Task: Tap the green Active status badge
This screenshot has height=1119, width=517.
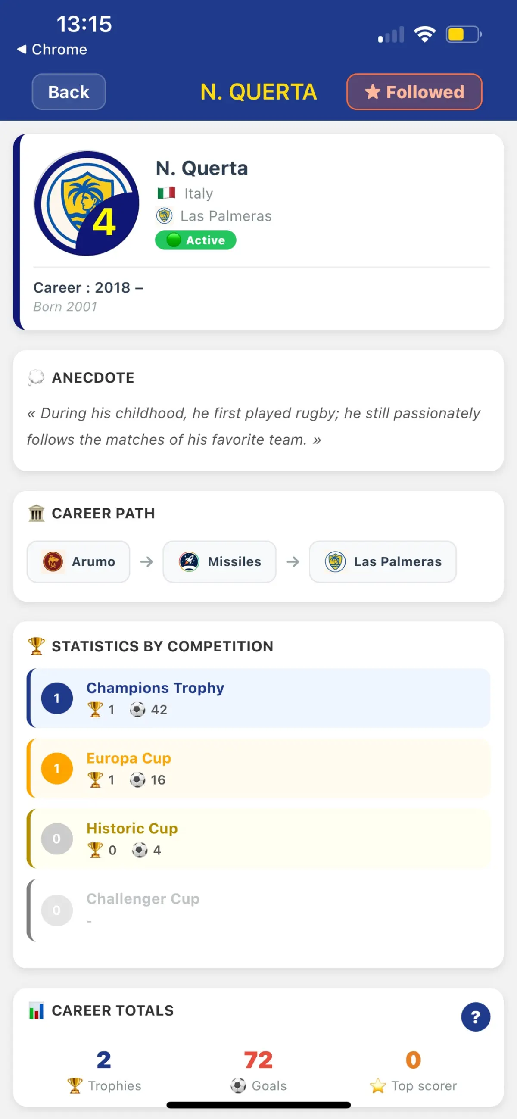Action: click(x=196, y=240)
